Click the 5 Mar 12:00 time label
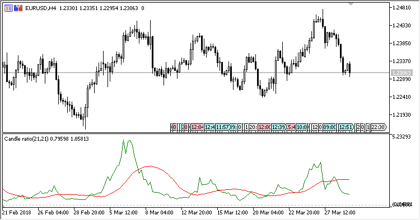The width and height of the screenshot is (420, 220). (124, 213)
